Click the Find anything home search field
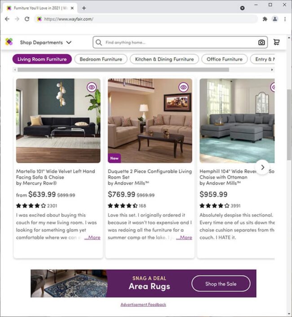This screenshot has width=292, height=317. coord(180,42)
